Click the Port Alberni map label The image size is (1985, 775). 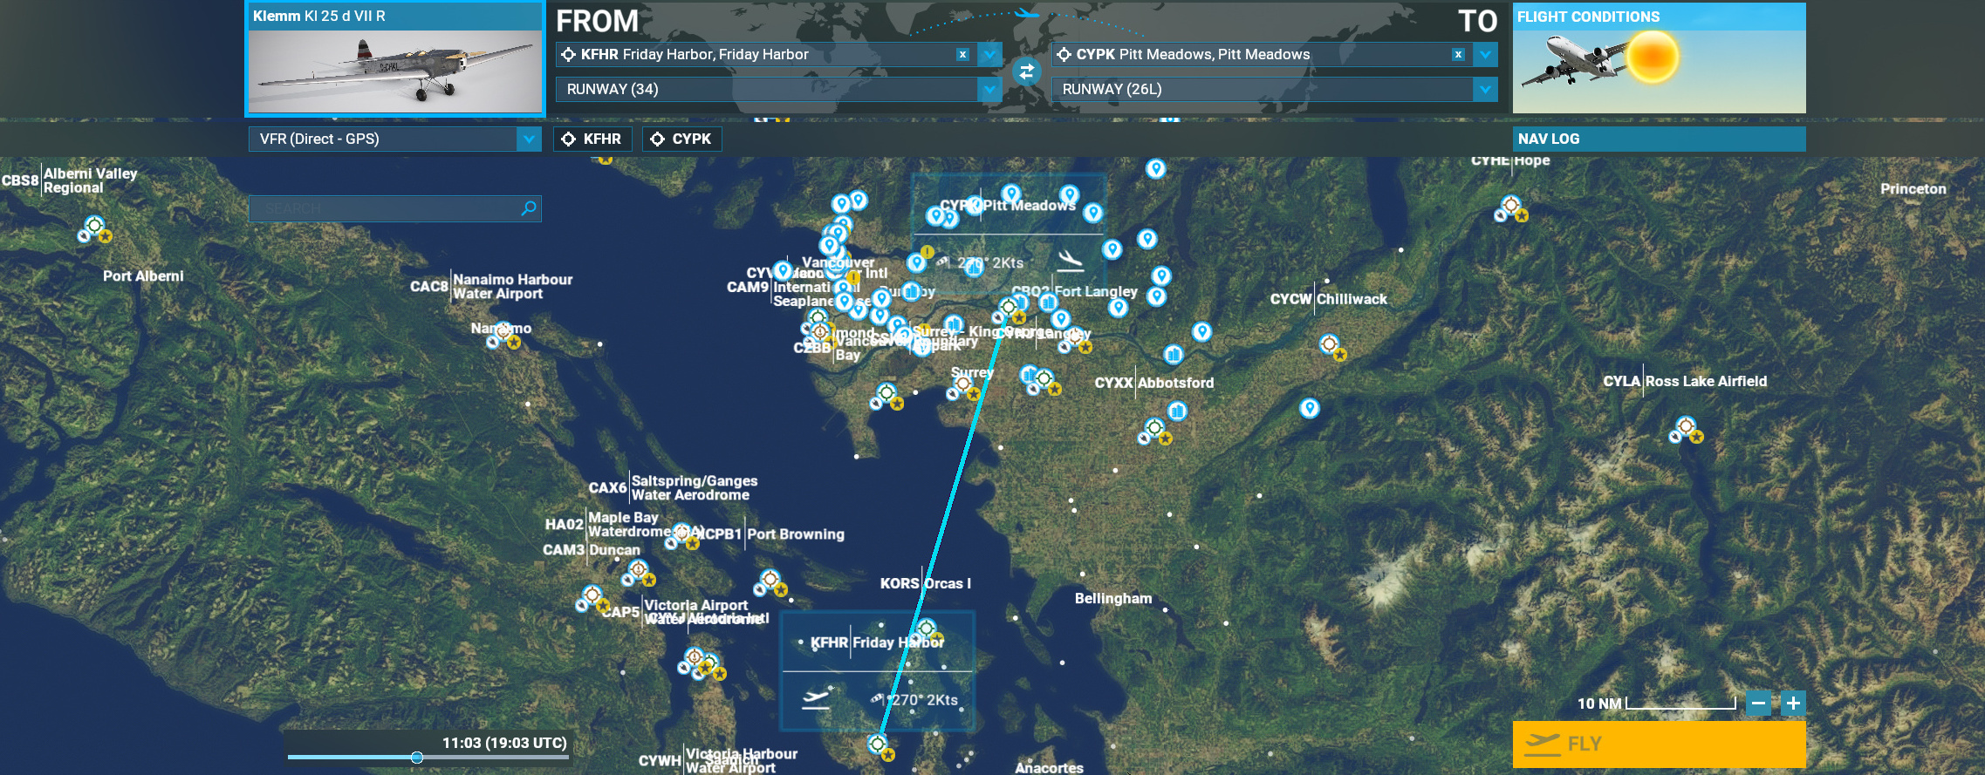click(x=143, y=276)
